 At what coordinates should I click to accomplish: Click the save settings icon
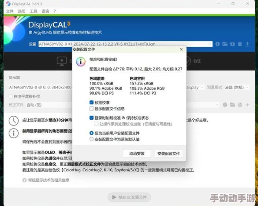pyautogui.click(x=232, y=44)
